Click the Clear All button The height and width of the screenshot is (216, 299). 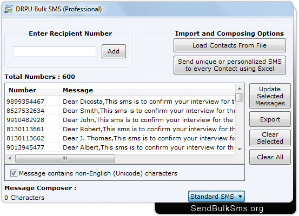click(x=270, y=157)
